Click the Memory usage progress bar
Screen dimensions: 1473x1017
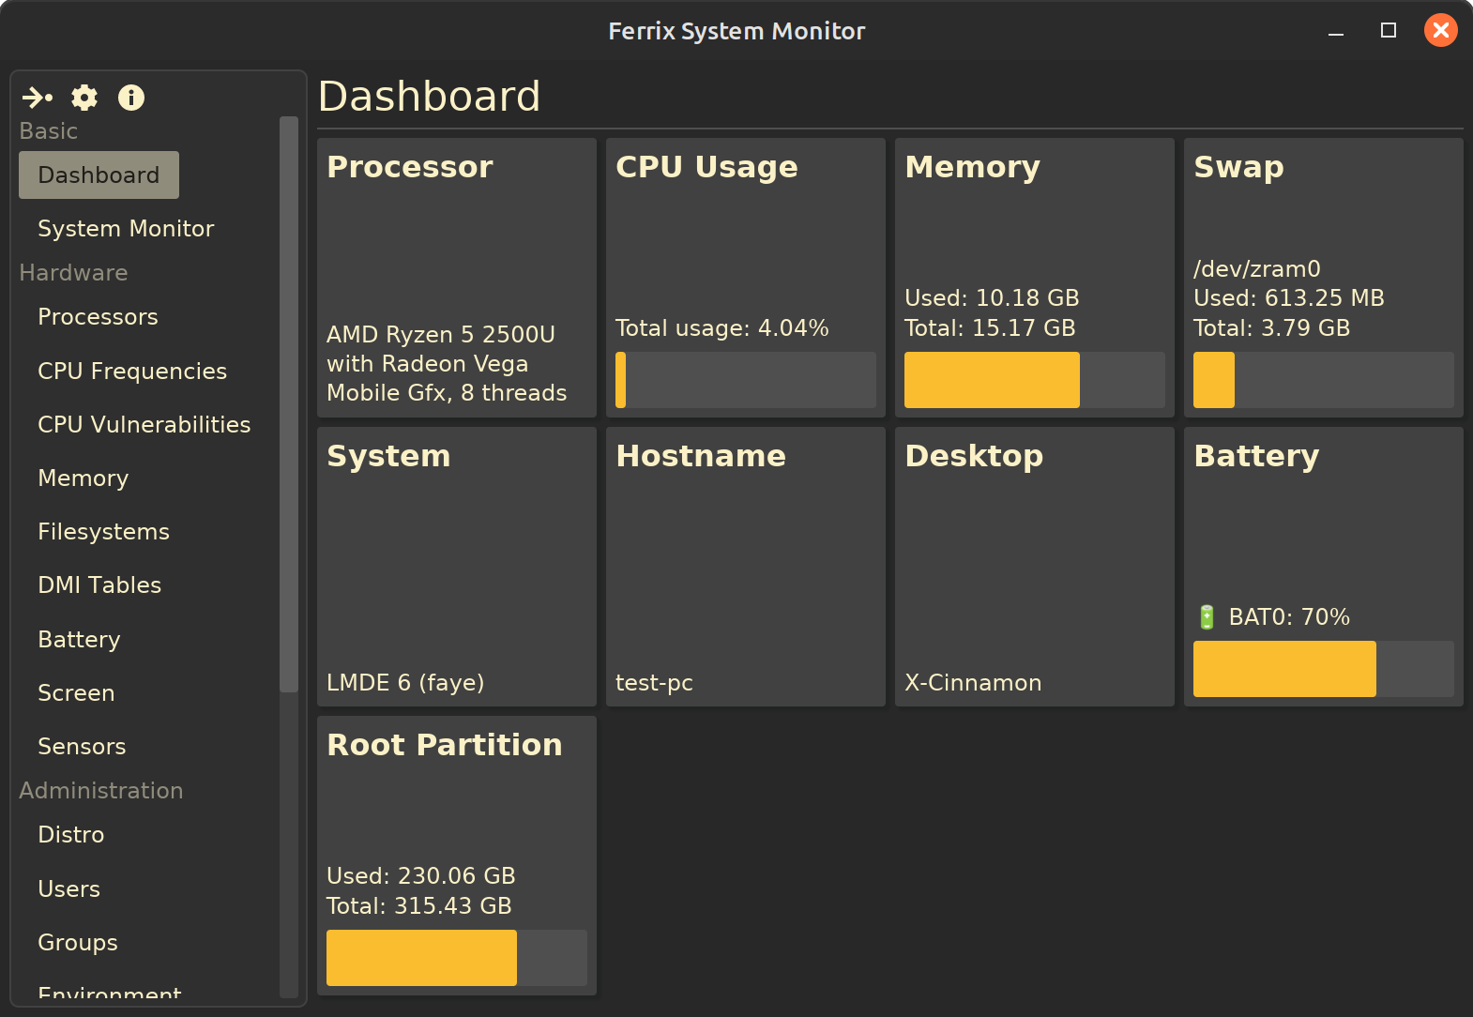[1034, 380]
